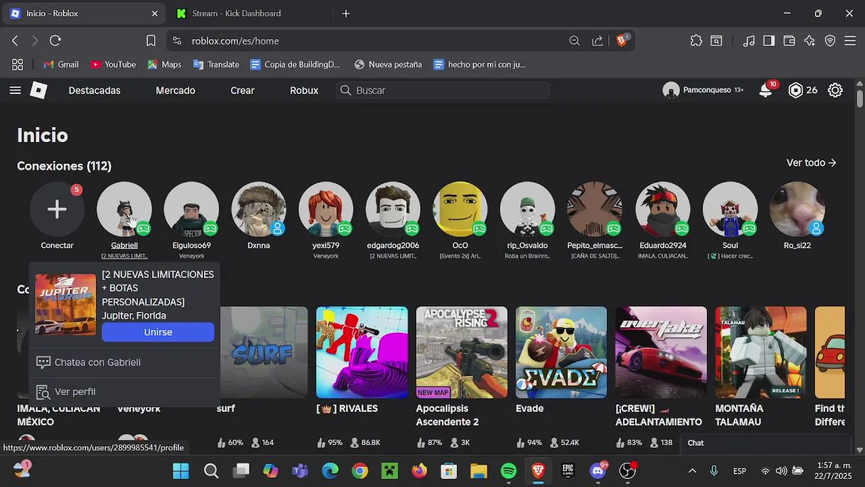Click the Buscar search field
The height and width of the screenshot is (487, 865).
(443, 90)
